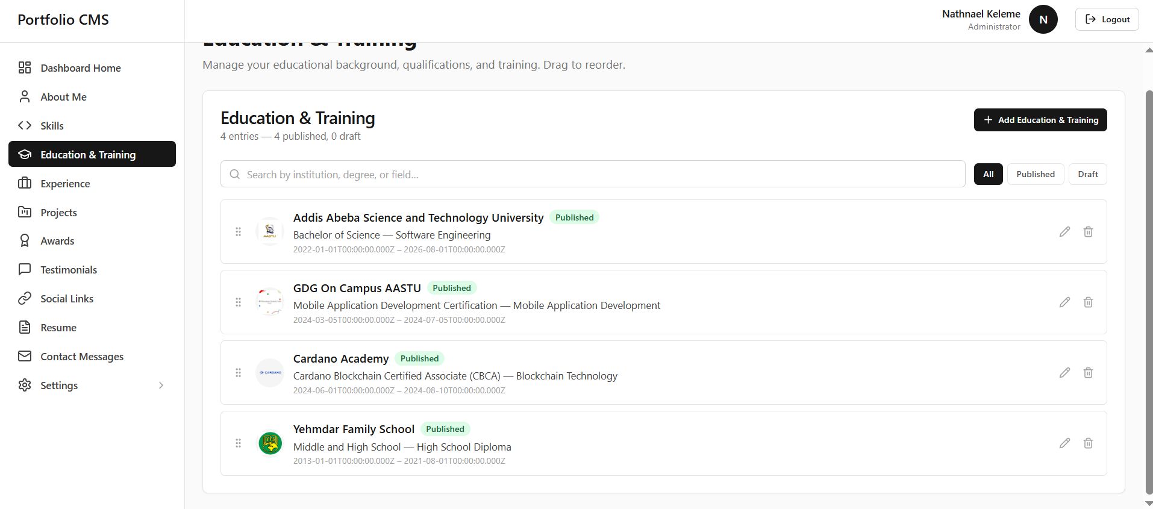The image size is (1153, 509).
Task: Select the All filter
Action: click(988, 174)
